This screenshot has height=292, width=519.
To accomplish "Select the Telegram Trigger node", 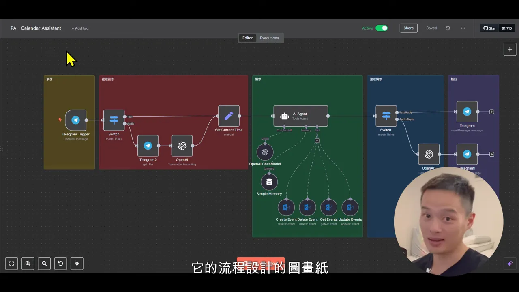I will pyautogui.click(x=76, y=120).
